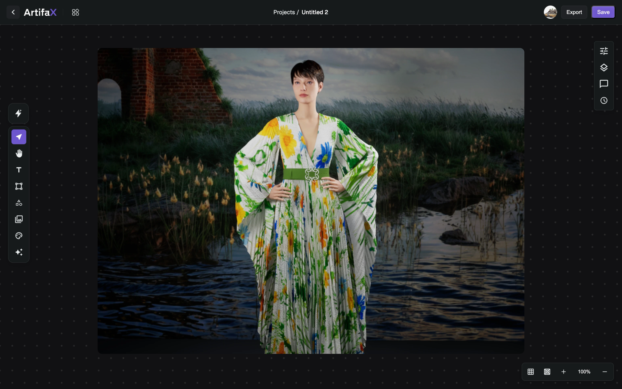622x389 pixels.
Task: Click the purple Save button
Action: [x=603, y=12]
